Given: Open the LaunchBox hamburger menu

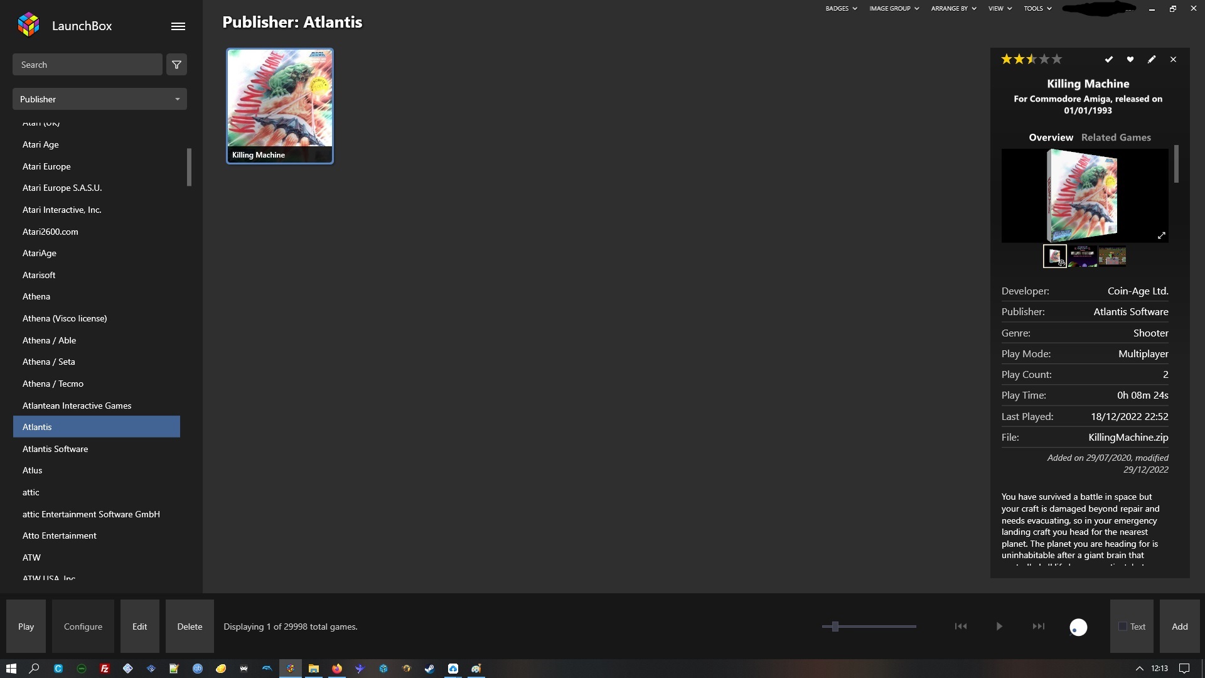Looking at the screenshot, I should [178, 26].
